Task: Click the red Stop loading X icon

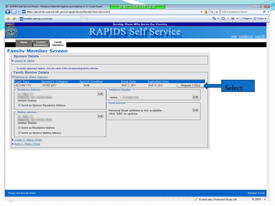Action: [x=217, y=12]
